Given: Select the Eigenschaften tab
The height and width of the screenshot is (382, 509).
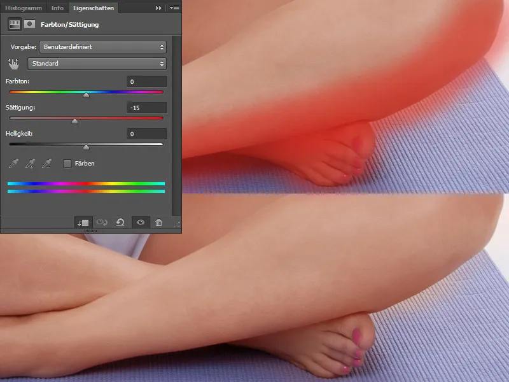Looking at the screenshot, I should 94,8.
